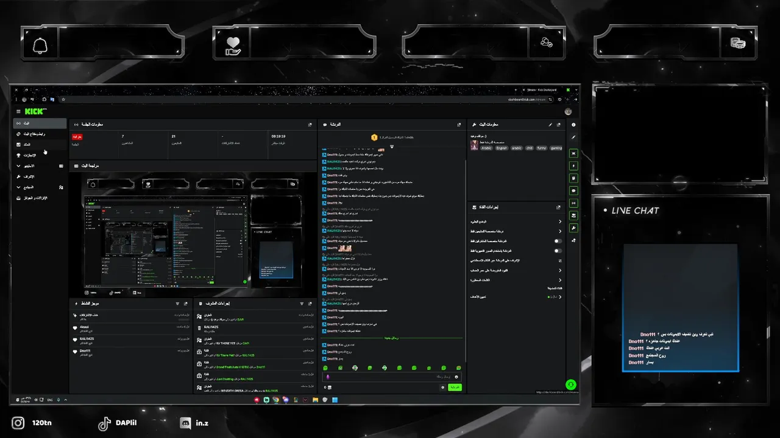Pop out the moderator actions panel
The width and height of the screenshot is (780, 438).
click(x=310, y=303)
